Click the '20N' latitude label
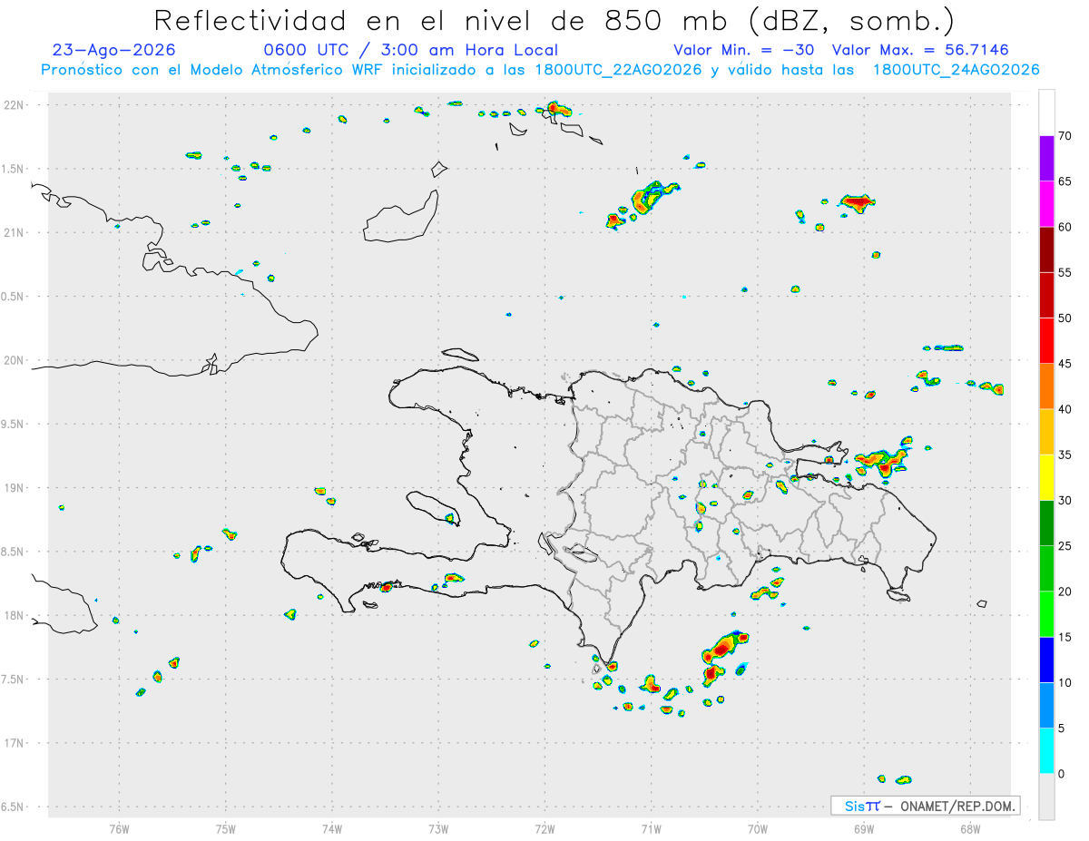This screenshot has width=1089, height=841. 14,360
